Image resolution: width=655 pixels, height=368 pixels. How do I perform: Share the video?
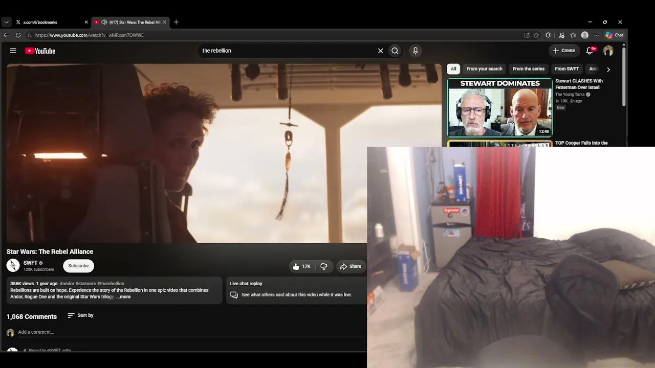pyautogui.click(x=351, y=266)
